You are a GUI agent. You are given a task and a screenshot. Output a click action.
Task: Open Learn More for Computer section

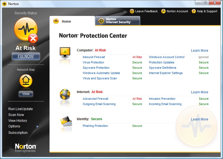point(199,51)
